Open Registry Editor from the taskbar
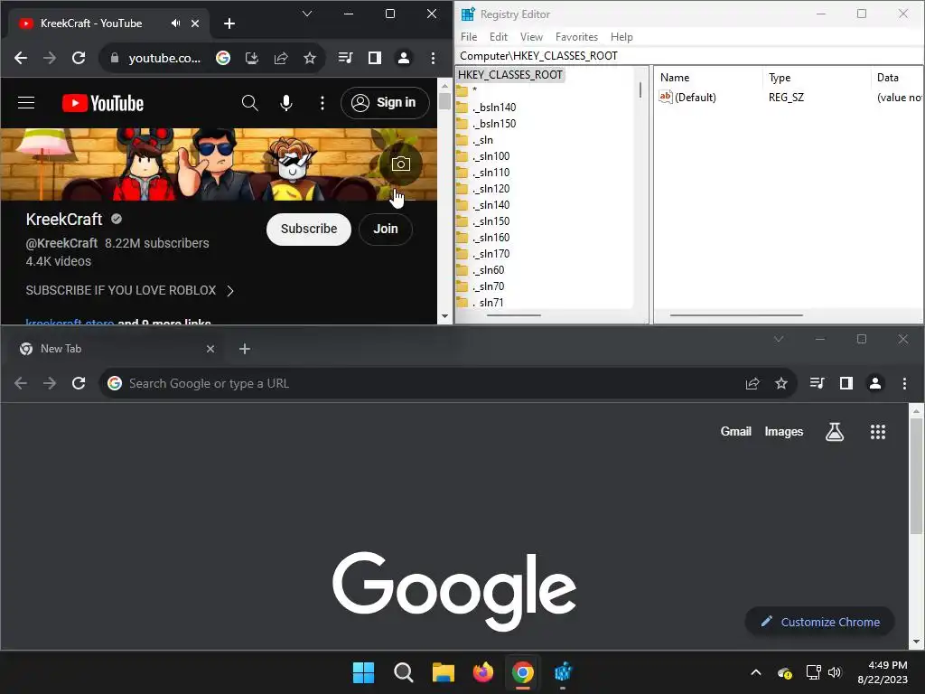 coord(563,672)
